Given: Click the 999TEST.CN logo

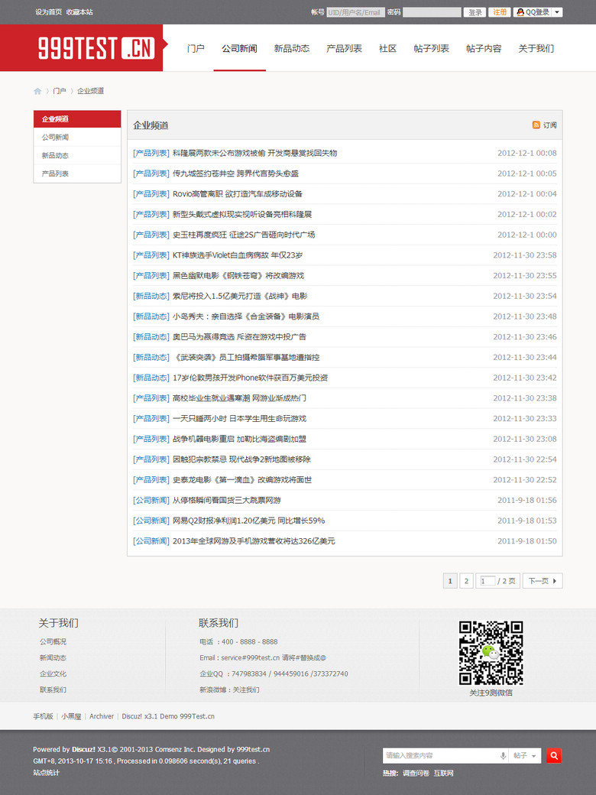Looking at the screenshot, I should (96, 48).
